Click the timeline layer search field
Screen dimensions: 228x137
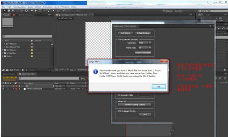point(49,78)
